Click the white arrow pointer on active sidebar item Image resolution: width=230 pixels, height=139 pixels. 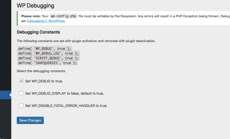(10, 95)
